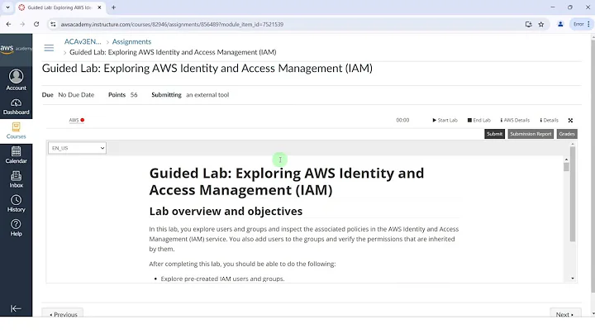595x334 pixels.
Task: Click the Submit button
Action: pyautogui.click(x=494, y=134)
